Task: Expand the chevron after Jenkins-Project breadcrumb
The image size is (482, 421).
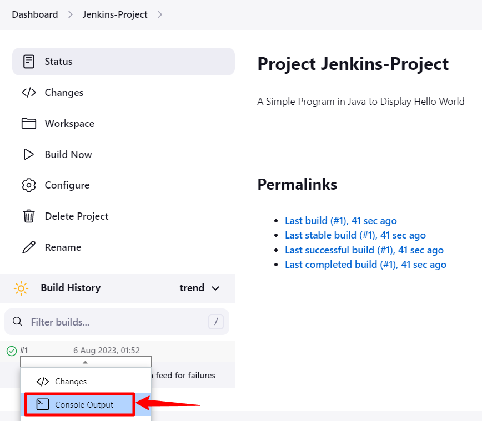Action: point(160,14)
